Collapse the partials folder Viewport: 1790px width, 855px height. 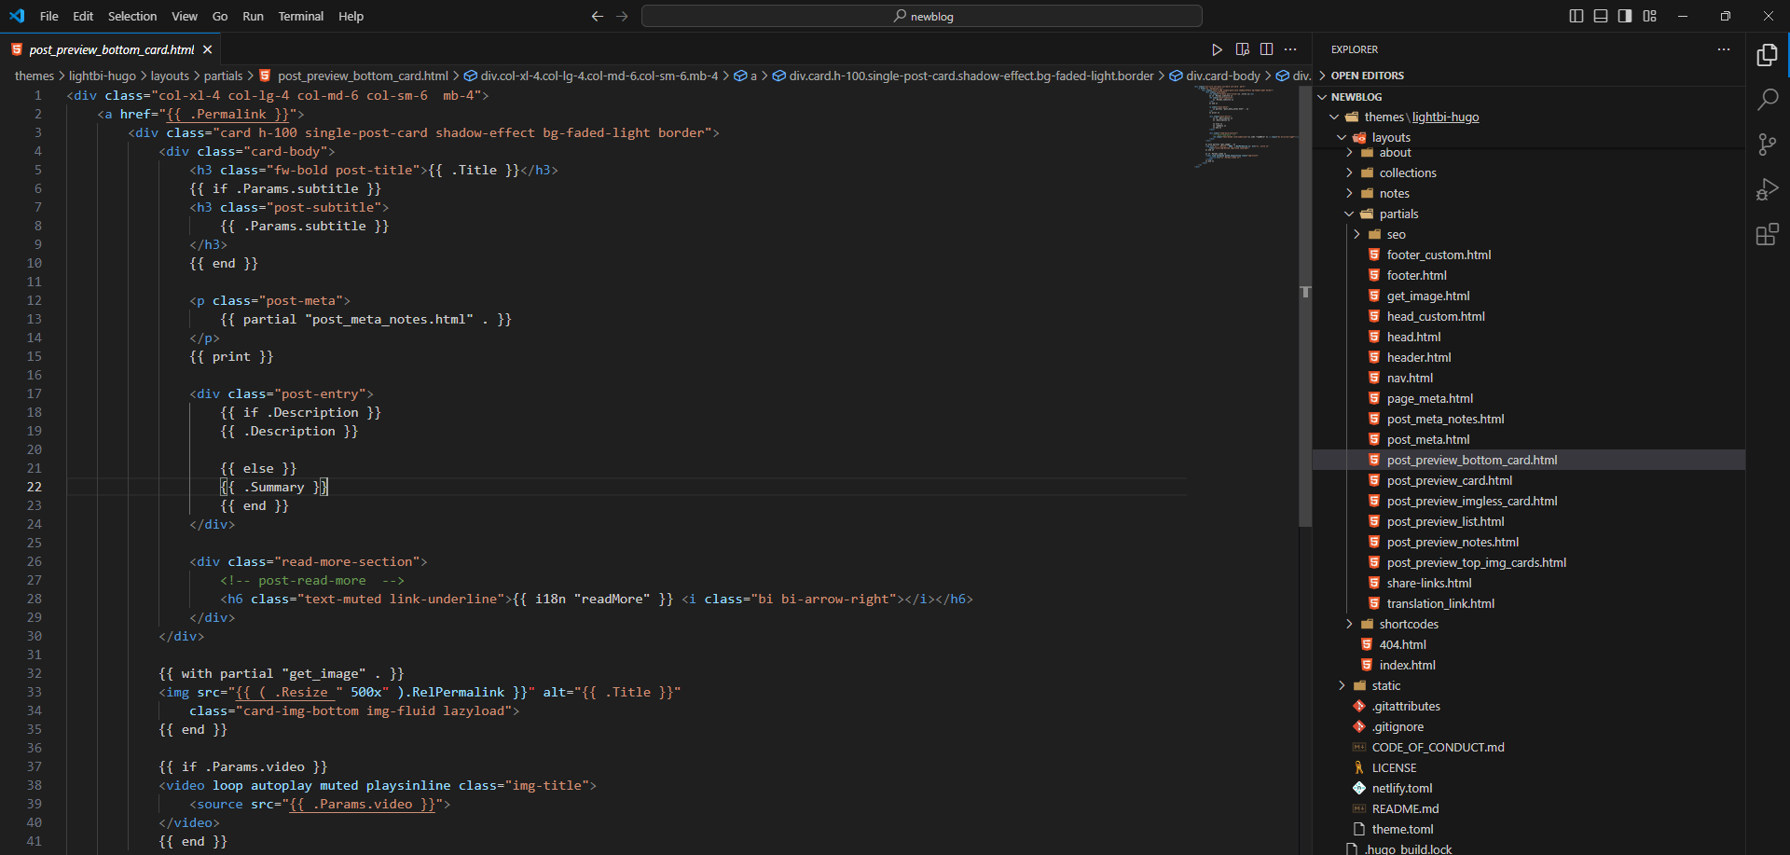(x=1398, y=214)
